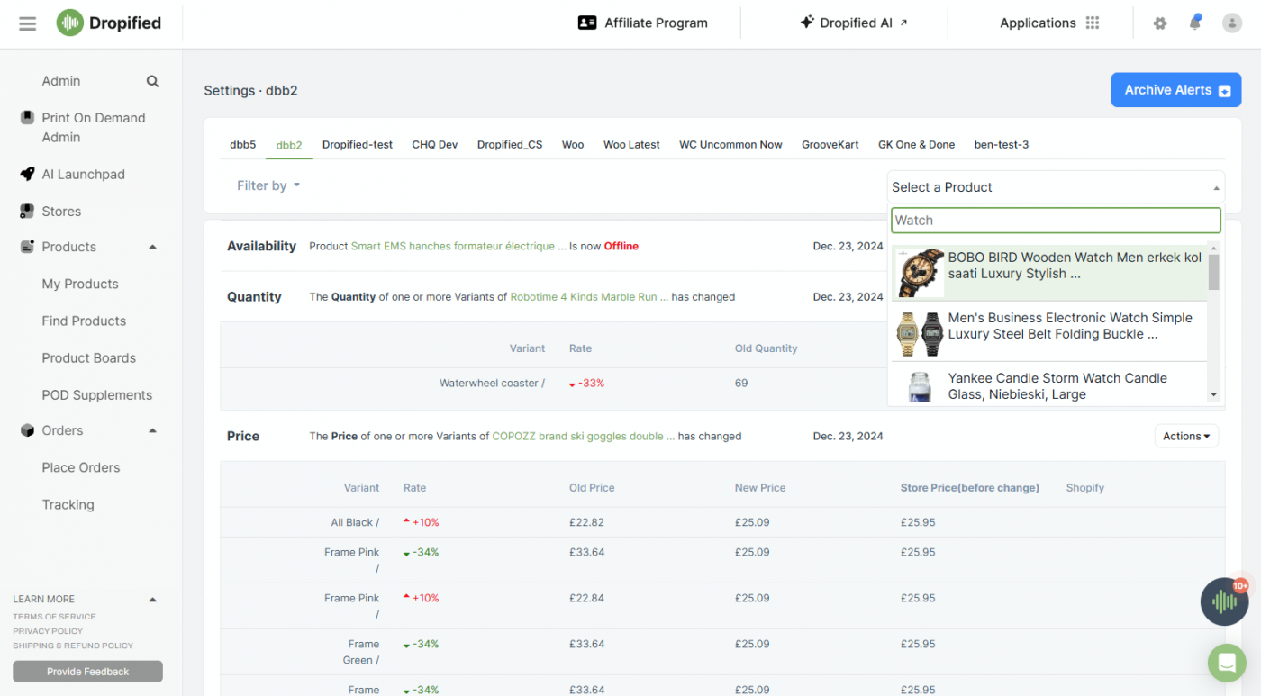
Task: Open the hamburger menu icon
Action: (28, 23)
